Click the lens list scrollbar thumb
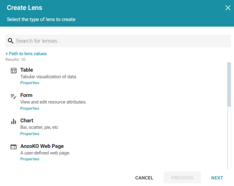Viewport: 234px width, 186px height. click(x=229, y=84)
